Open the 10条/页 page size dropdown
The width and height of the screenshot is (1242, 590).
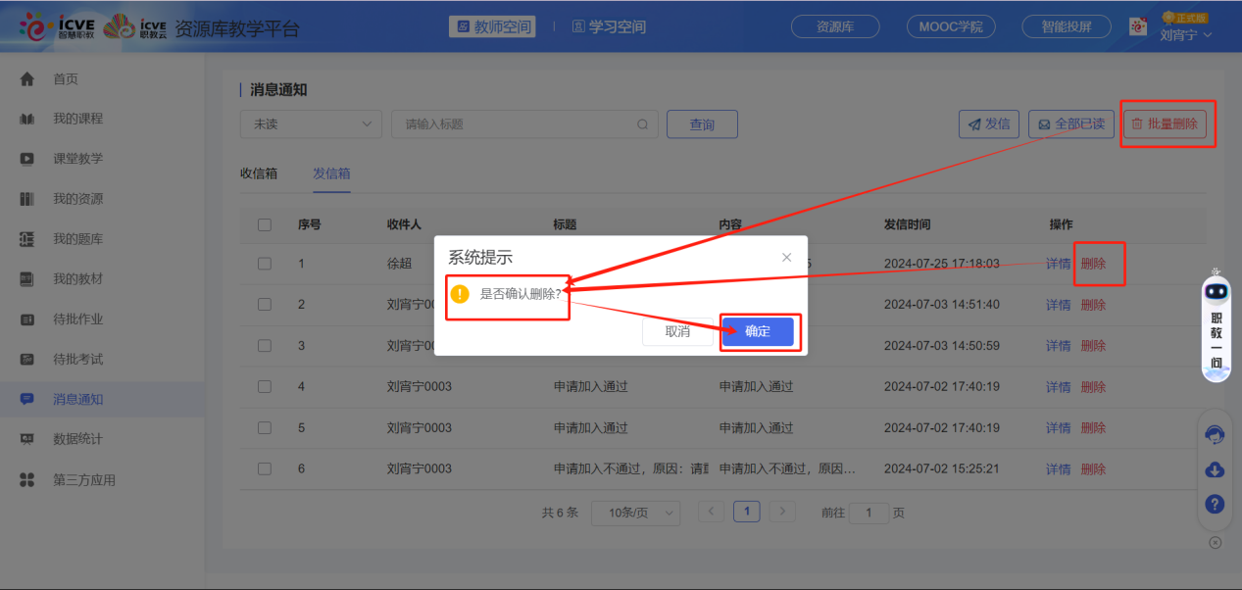click(635, 513)
